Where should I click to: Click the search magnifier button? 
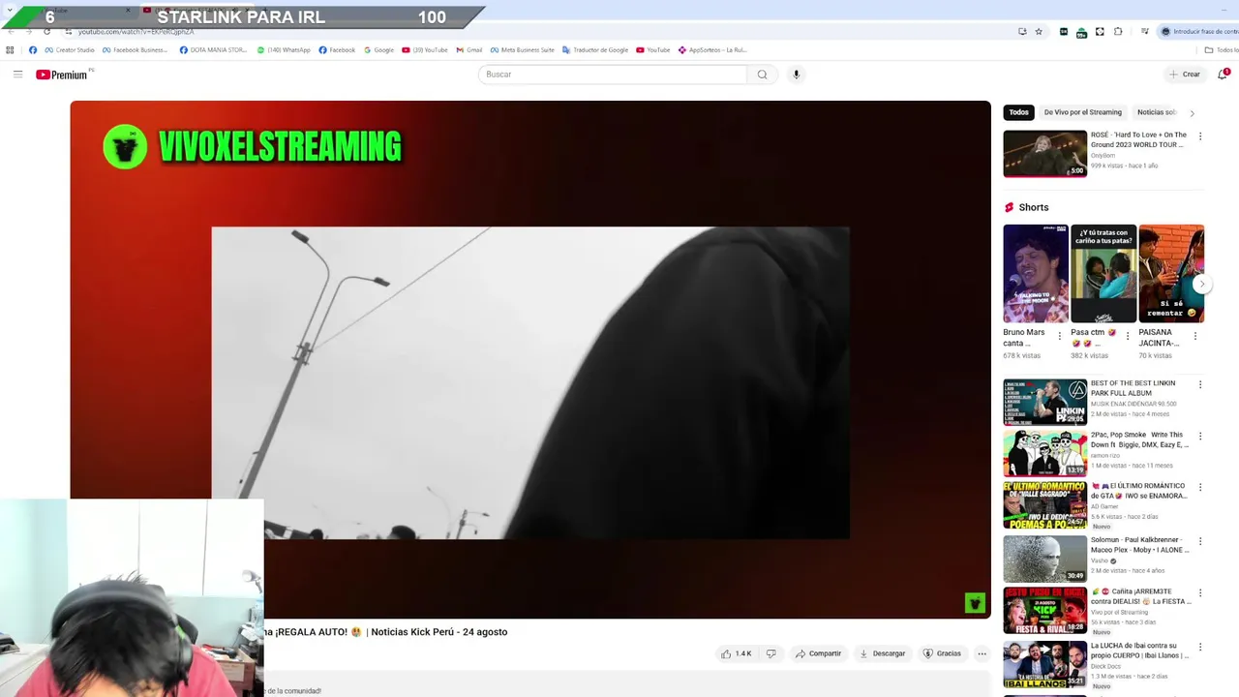(762, 75)
